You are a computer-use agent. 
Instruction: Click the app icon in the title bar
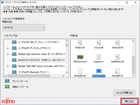coord(2,2)
